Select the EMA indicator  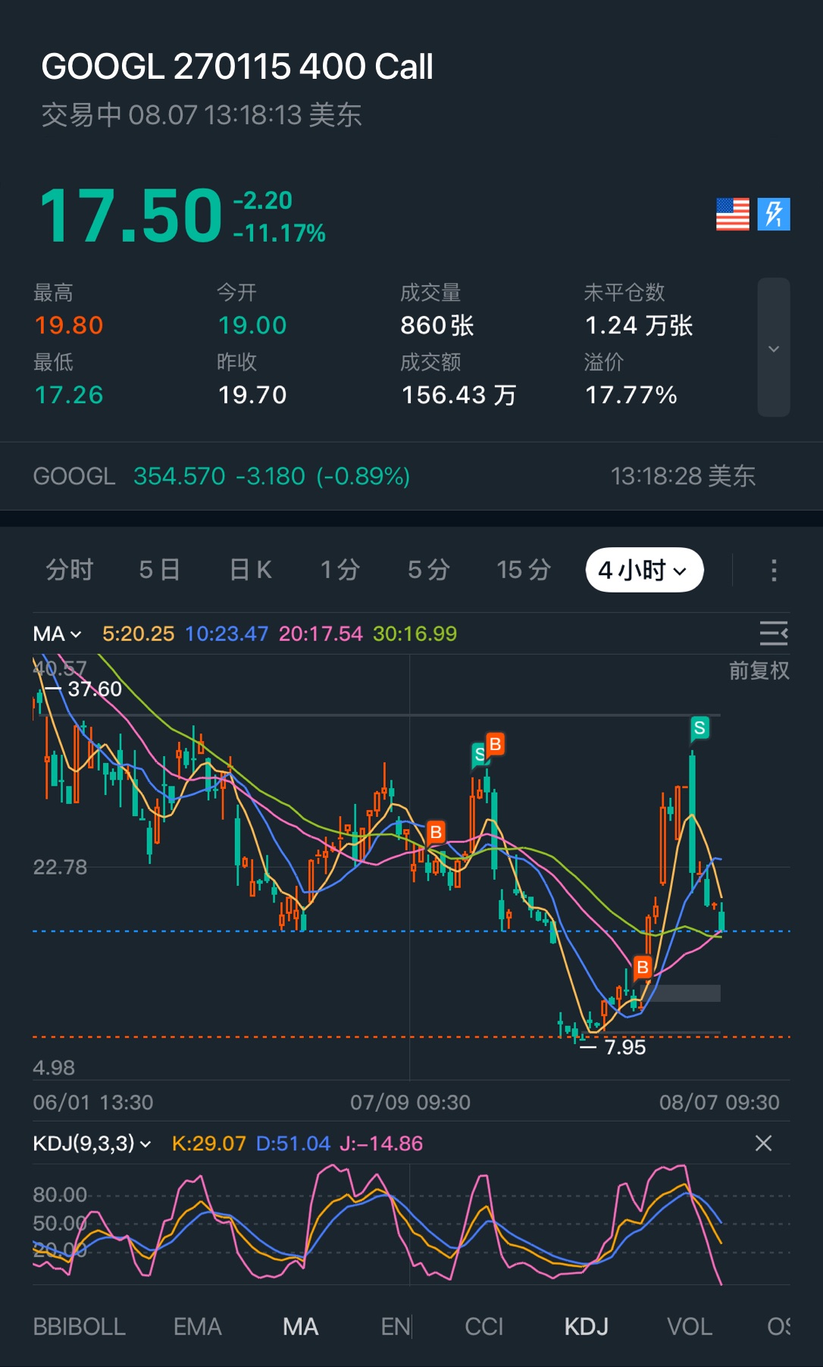[197, 1327]
